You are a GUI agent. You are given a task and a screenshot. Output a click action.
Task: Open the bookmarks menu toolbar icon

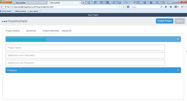pyautogui.click(x=176, y=7)
